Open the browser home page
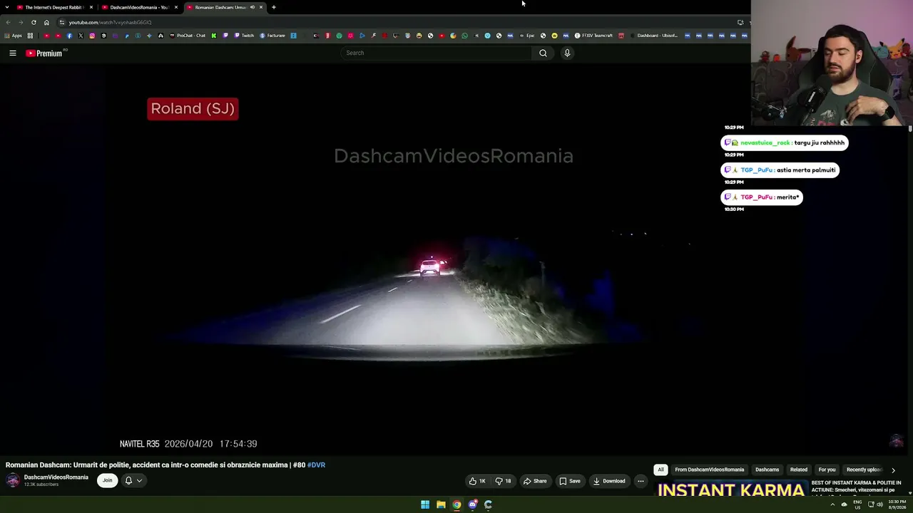Image resolution: width=913 pixels, height=513 pixels. click(x=46, y=22)
